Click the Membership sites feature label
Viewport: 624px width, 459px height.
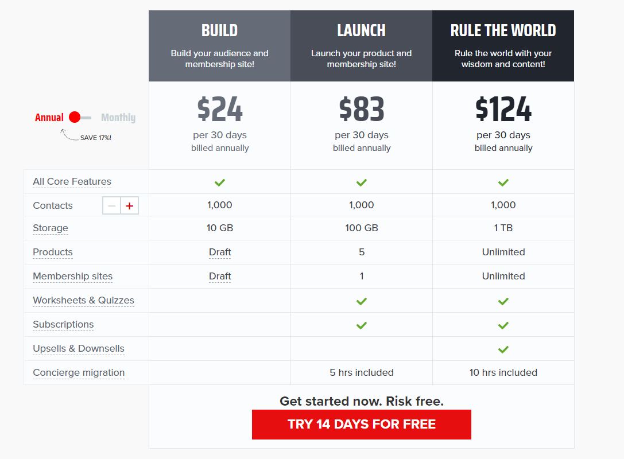[73, 277]
